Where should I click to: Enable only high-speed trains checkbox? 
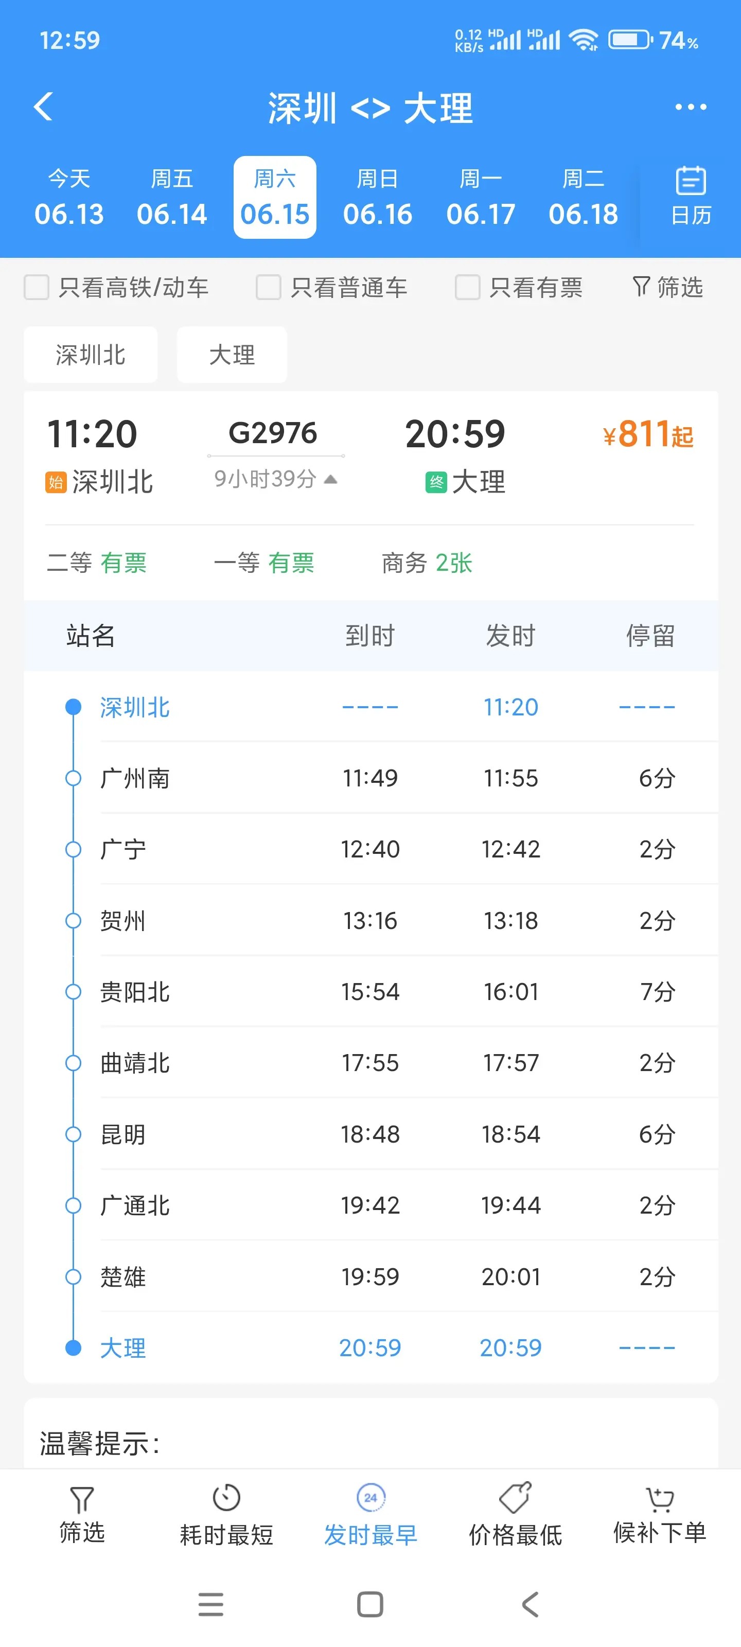37,288
